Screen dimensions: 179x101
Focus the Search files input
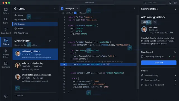[154, 3]
